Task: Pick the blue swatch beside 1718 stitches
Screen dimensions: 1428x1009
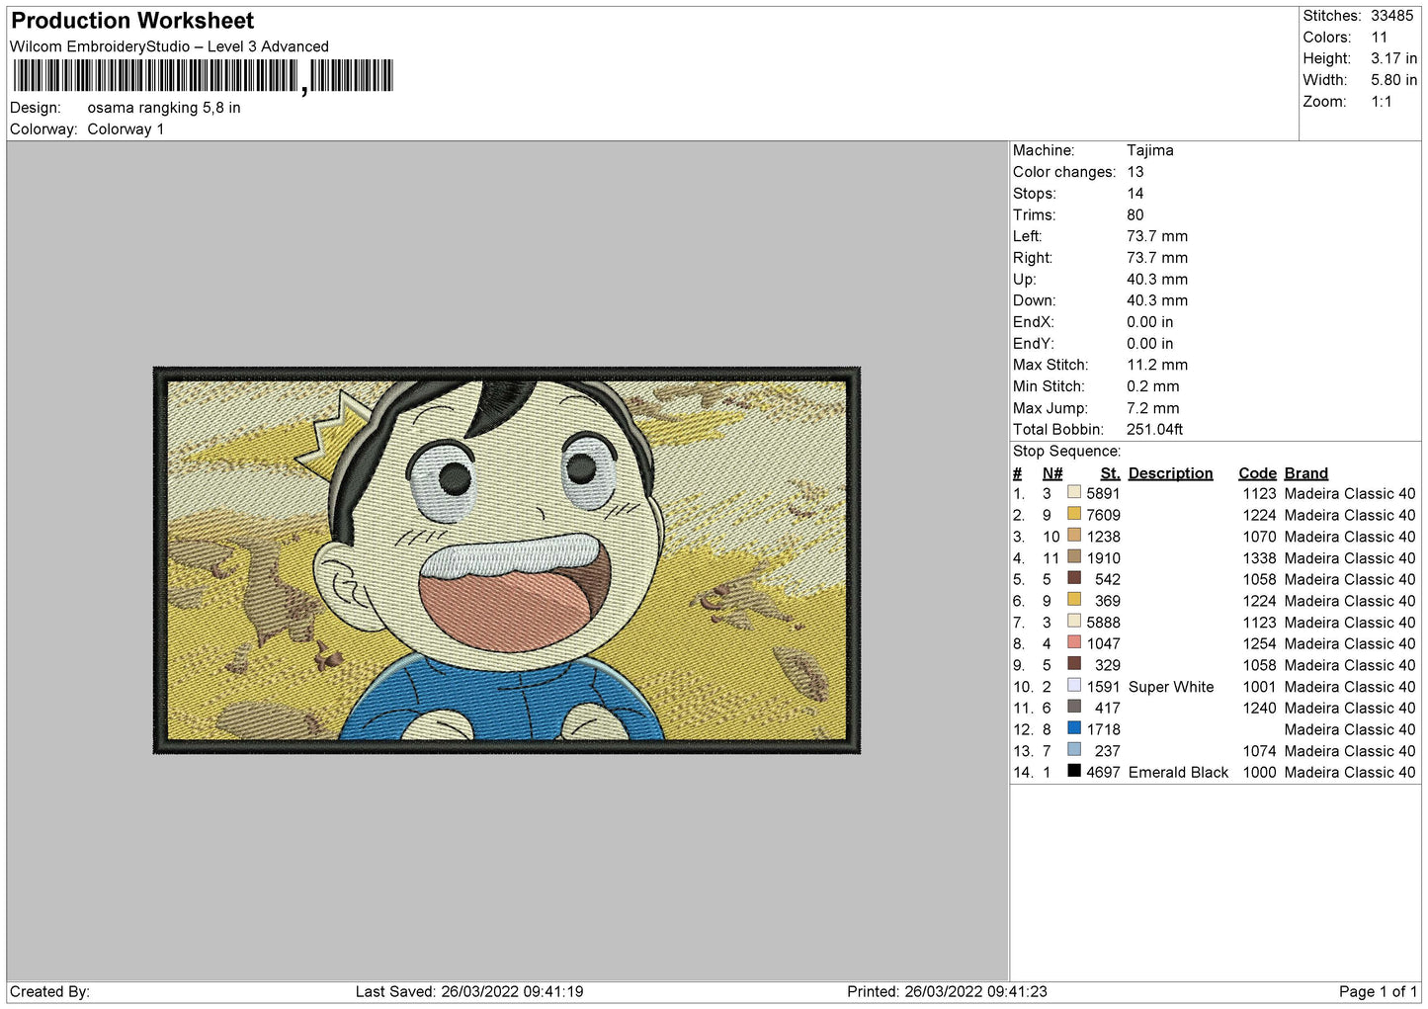Action: (x=1074, y=728)
